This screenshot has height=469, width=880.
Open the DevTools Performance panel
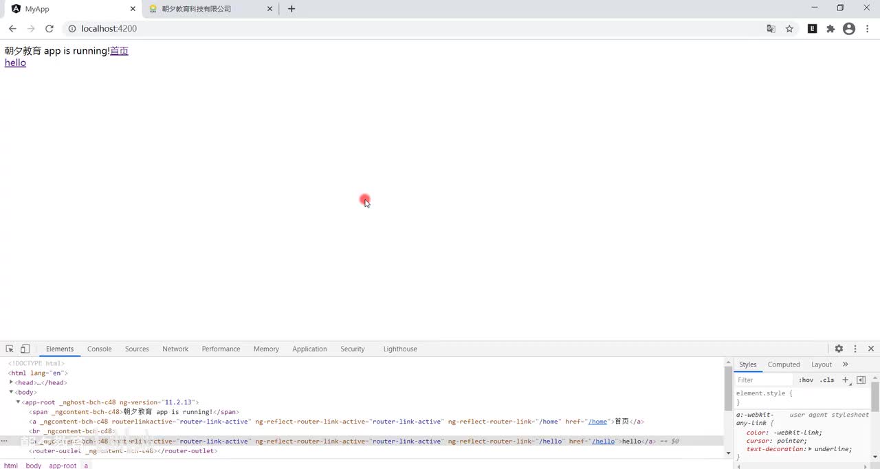coord(221,349)
